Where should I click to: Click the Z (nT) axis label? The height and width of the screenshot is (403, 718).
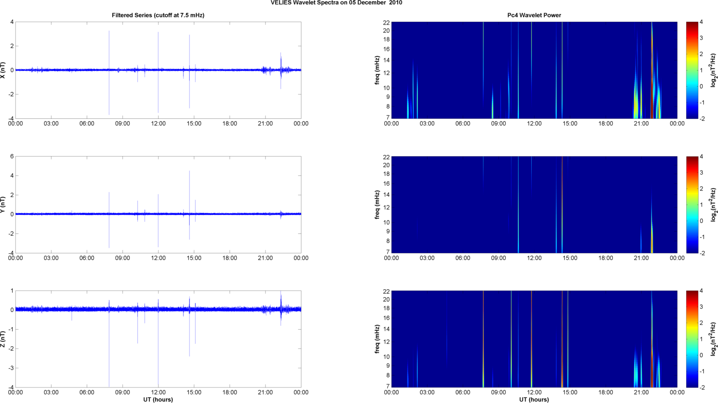pyautogui.click(x=3, y=339)
